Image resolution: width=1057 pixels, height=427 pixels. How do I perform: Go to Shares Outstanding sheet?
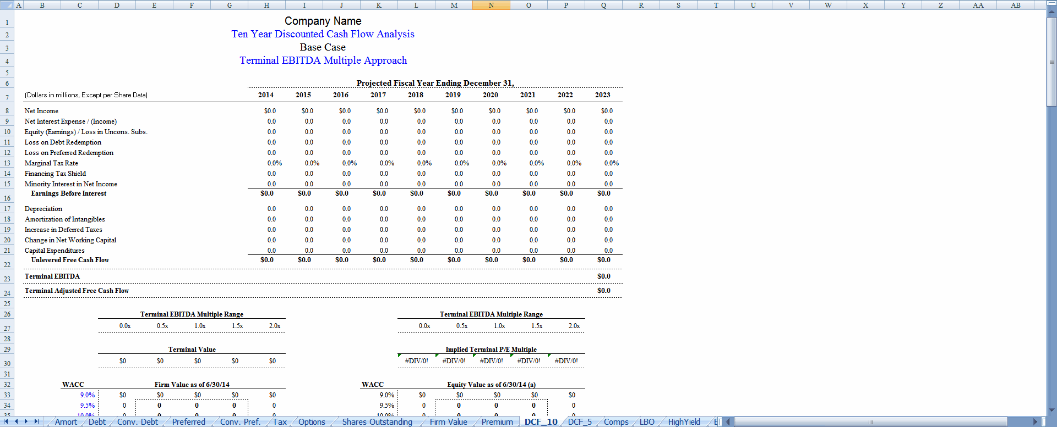click(377, 422)
